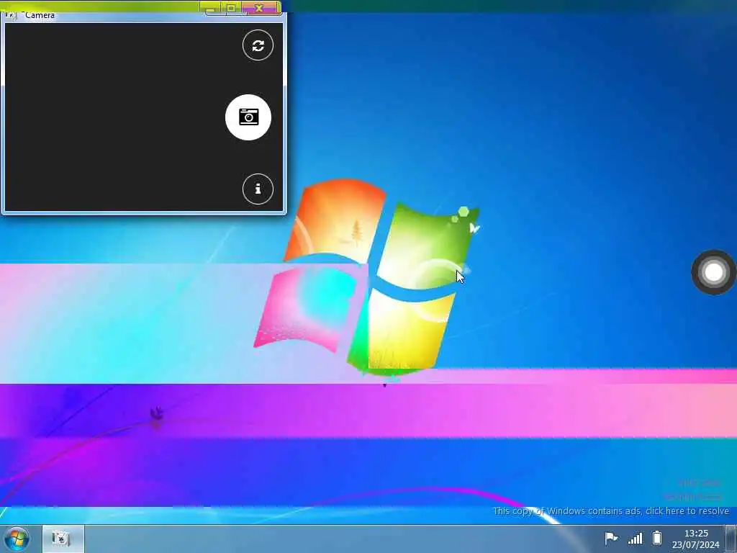Maximize the Camera window
This screenshot has width=737, height=553.
[x=231, y=8]
